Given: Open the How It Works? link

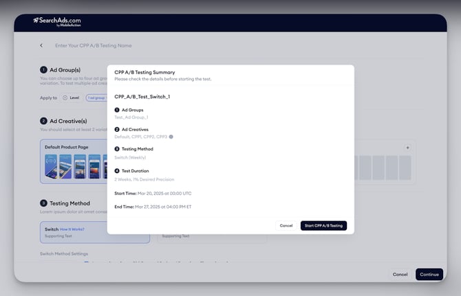Looking at the screenshot, I should (72, 229).
